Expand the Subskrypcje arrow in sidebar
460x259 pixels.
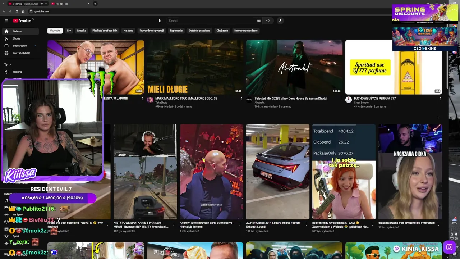(x=35, y=46)
